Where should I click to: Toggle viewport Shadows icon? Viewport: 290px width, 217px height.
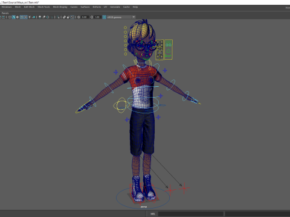34,17
